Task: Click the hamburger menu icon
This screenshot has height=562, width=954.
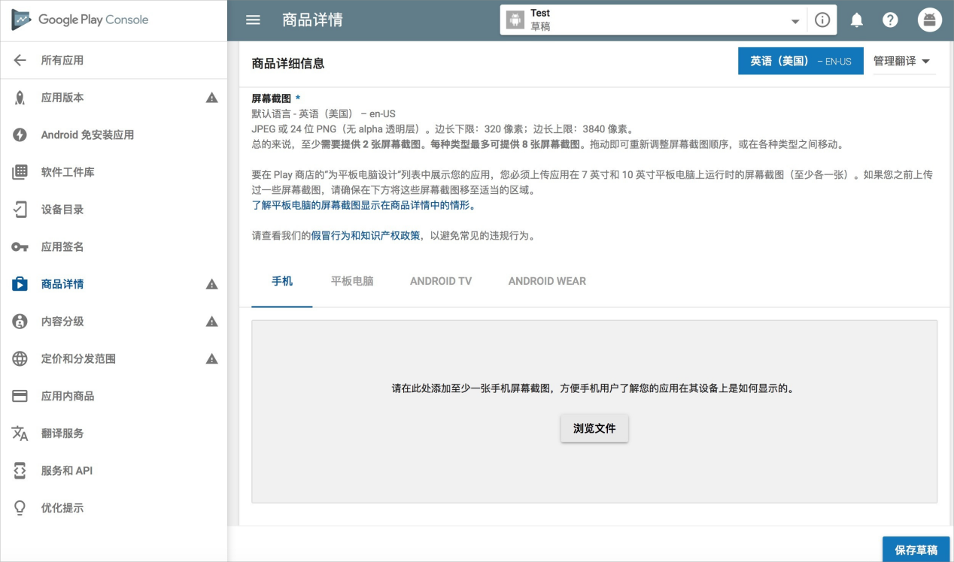Action: click(253, 20)
